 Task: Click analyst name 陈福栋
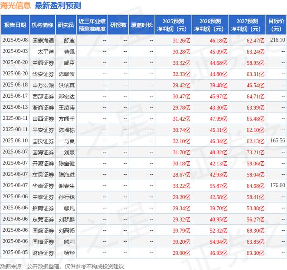[x=66, y=130]
